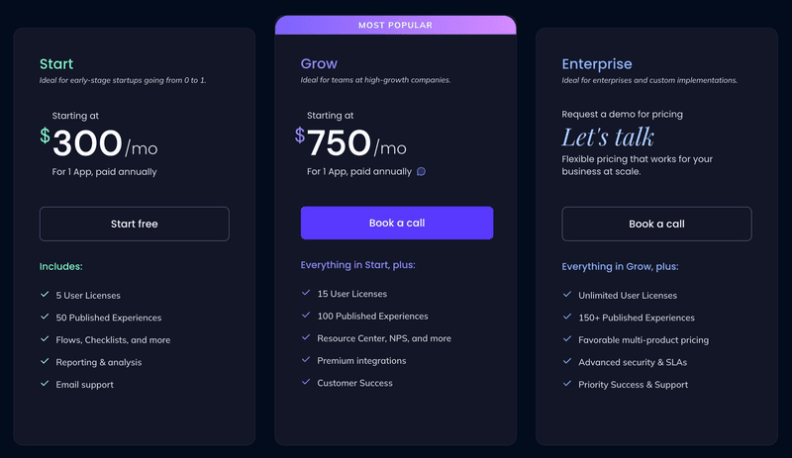Click the "Priority Success & Support" feature text
This screenshot has height=458, width=792.
635,385
